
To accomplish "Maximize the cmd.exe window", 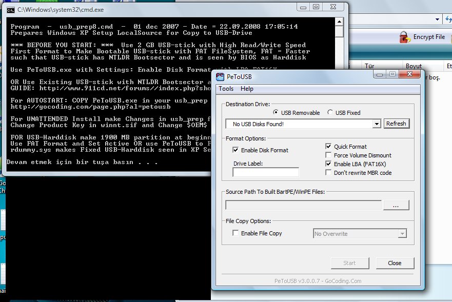I will pyautogui.click(x=316, y=7).
